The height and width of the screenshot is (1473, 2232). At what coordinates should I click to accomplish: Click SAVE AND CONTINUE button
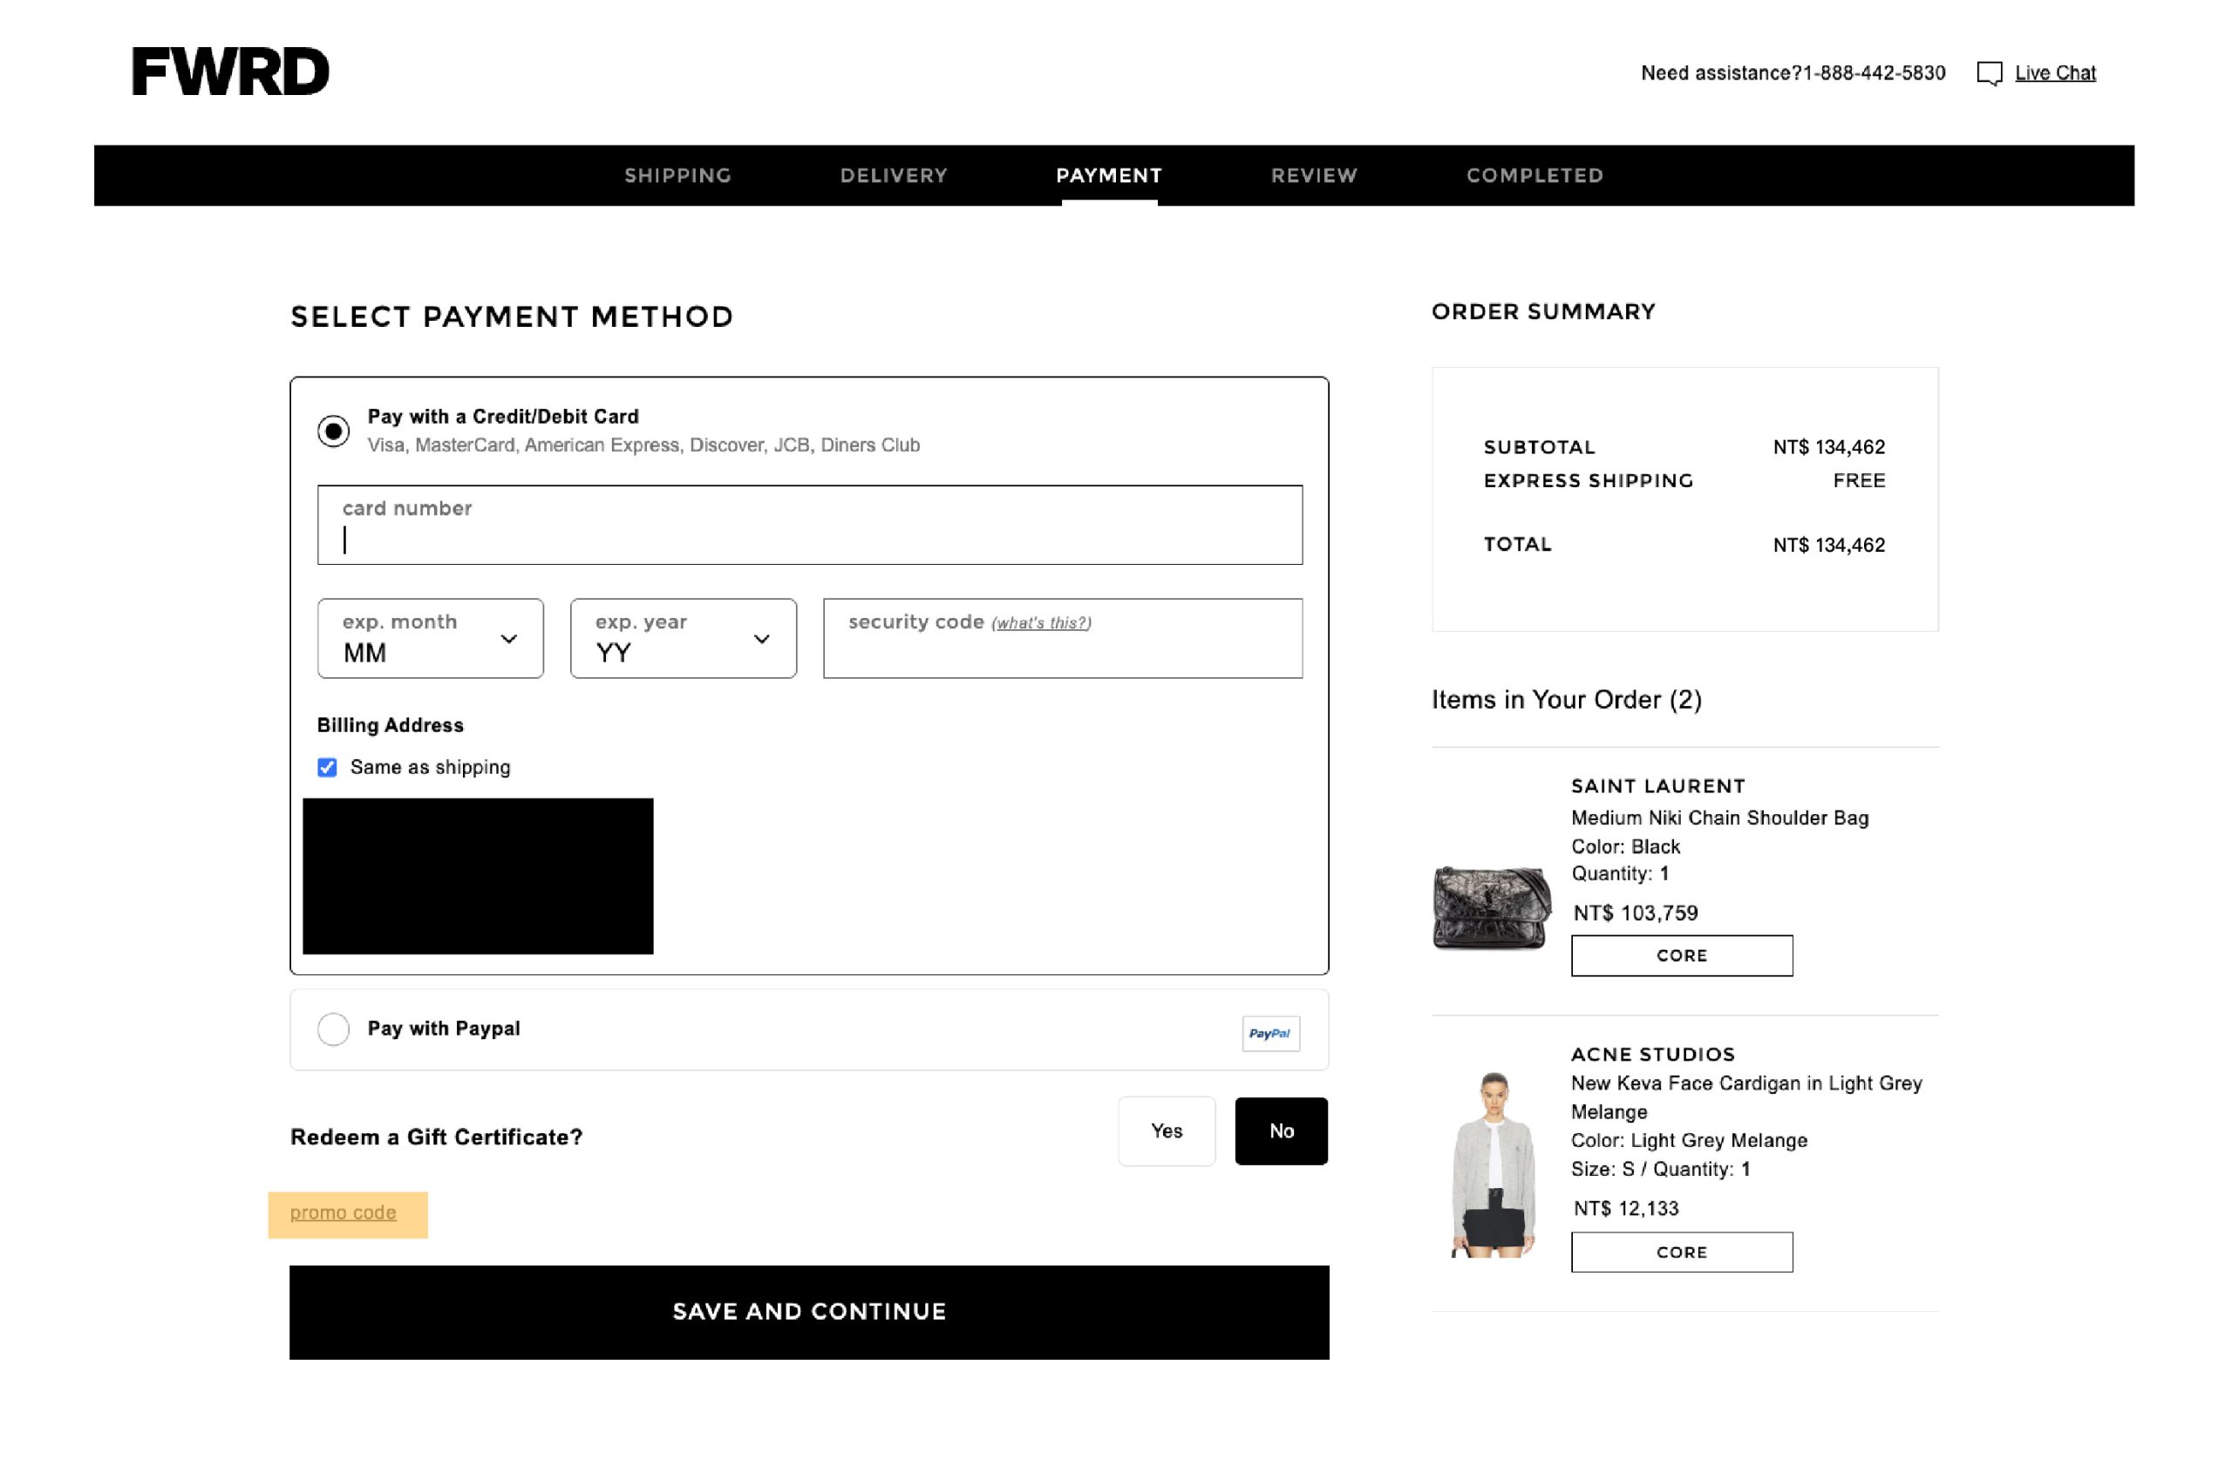[808, 1310]
